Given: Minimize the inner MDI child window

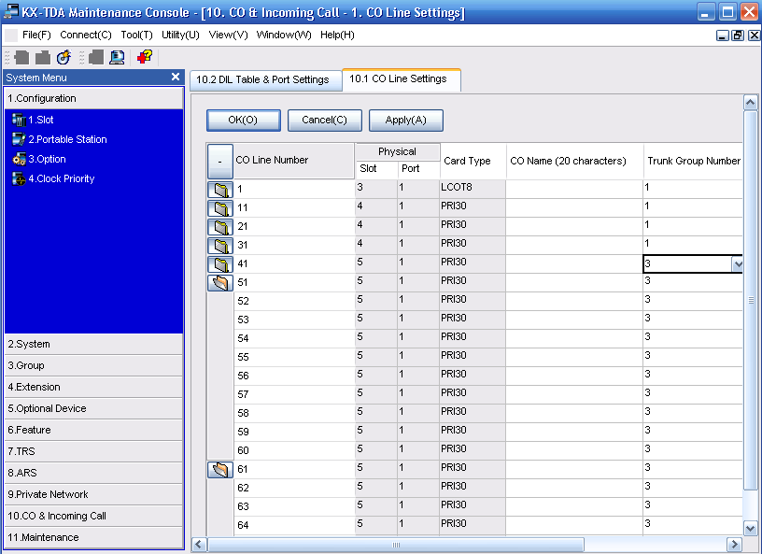Looking at the screenshot, I should tap(722, 36).
